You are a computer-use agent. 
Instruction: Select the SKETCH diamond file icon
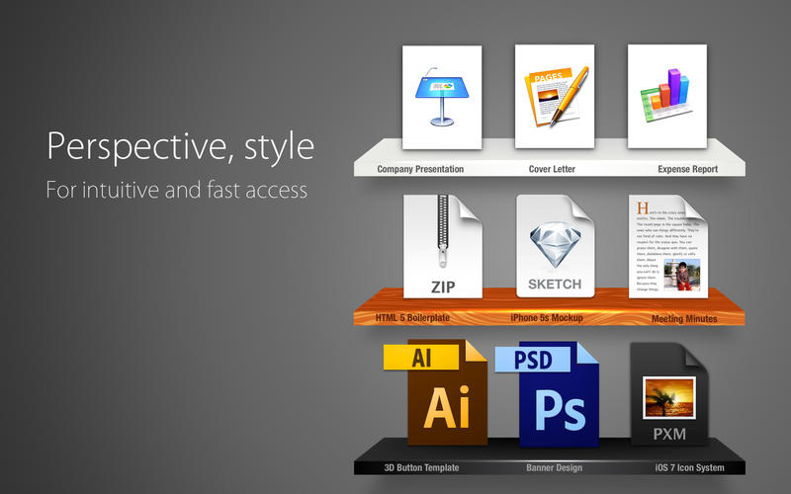(555, 246)
